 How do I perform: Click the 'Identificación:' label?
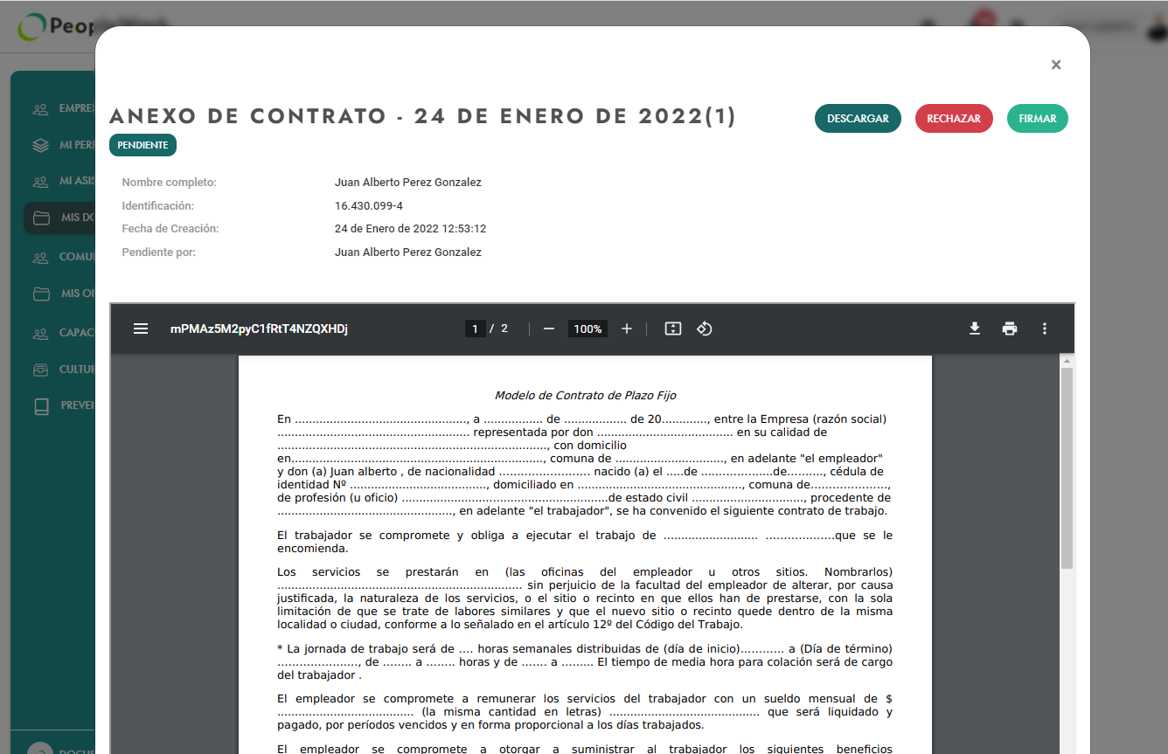pos(157,206)
